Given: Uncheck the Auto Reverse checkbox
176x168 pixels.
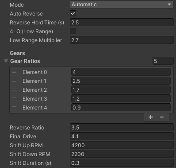Looking at the screenshot, I should coord(73,13).
